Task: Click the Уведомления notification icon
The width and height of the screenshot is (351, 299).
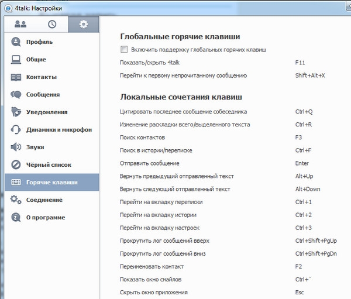Action: pos(16,112)
